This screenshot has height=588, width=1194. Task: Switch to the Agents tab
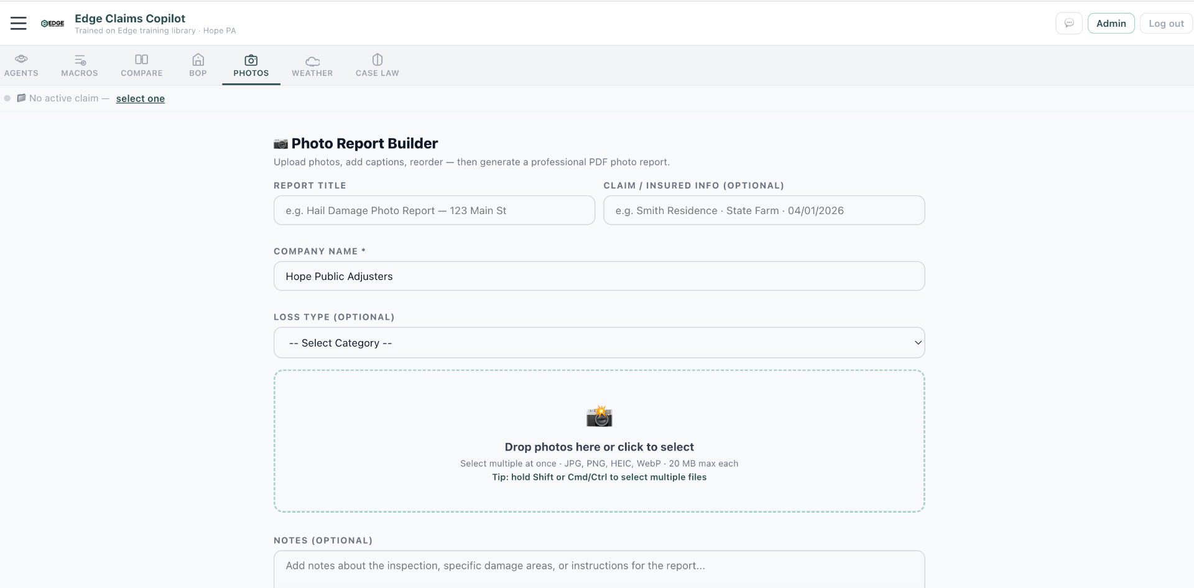[22, 65]
